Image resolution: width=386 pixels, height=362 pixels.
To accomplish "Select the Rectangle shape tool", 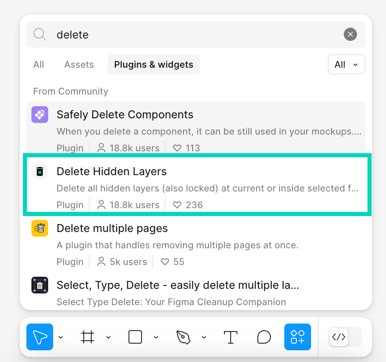I will (x=135, y=337).
